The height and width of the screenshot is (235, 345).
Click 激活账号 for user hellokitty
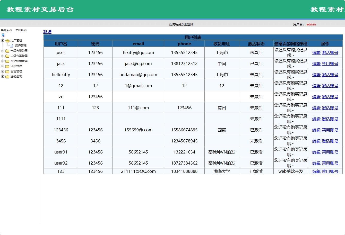tap(330, 75)
